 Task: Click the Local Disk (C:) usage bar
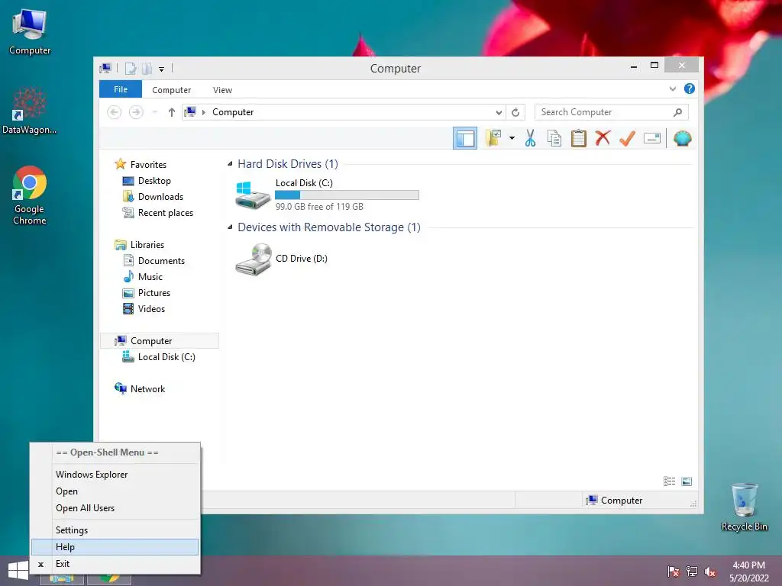(x=347, y=195)
